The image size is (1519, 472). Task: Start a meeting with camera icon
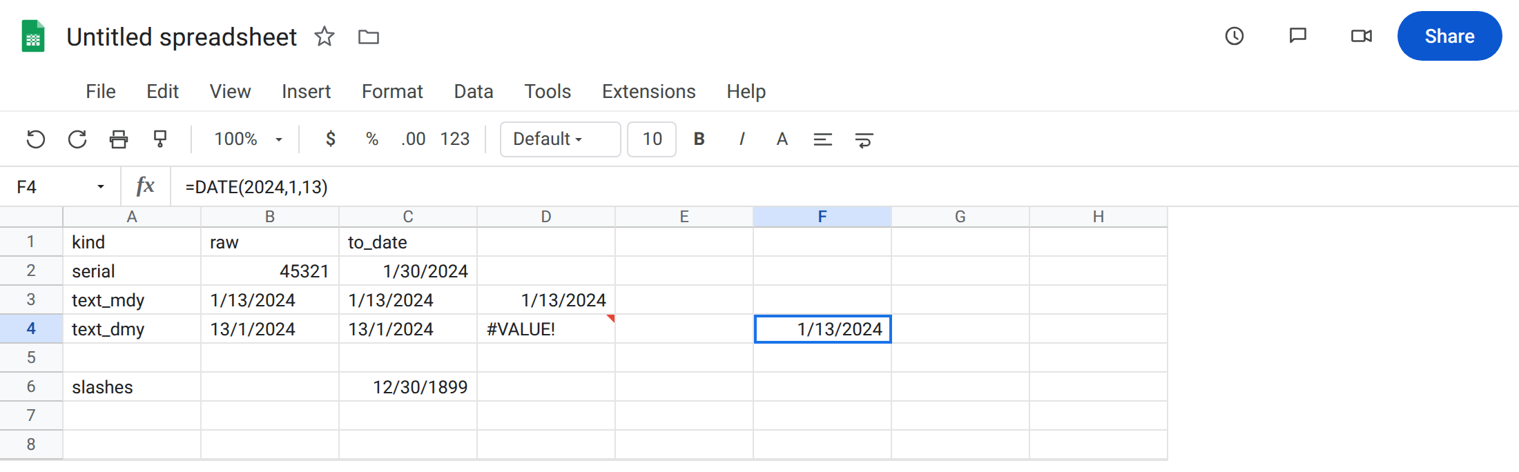(1362, 36)
